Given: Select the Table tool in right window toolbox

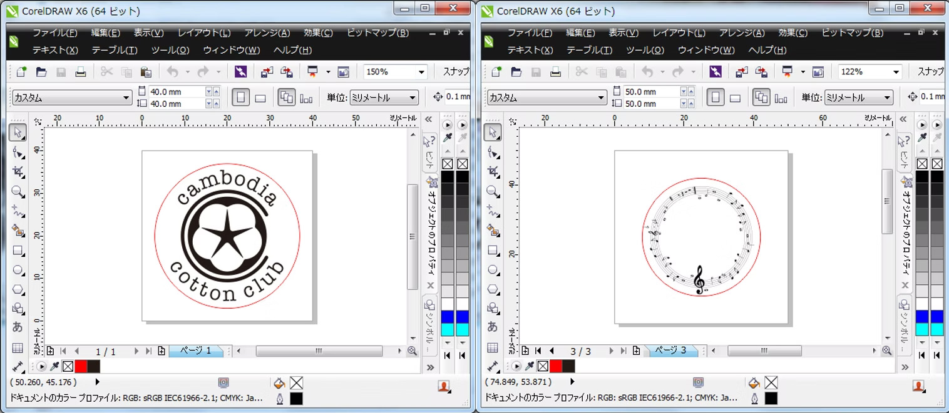Looking at the screenshot, I should [x=493, y=348].
